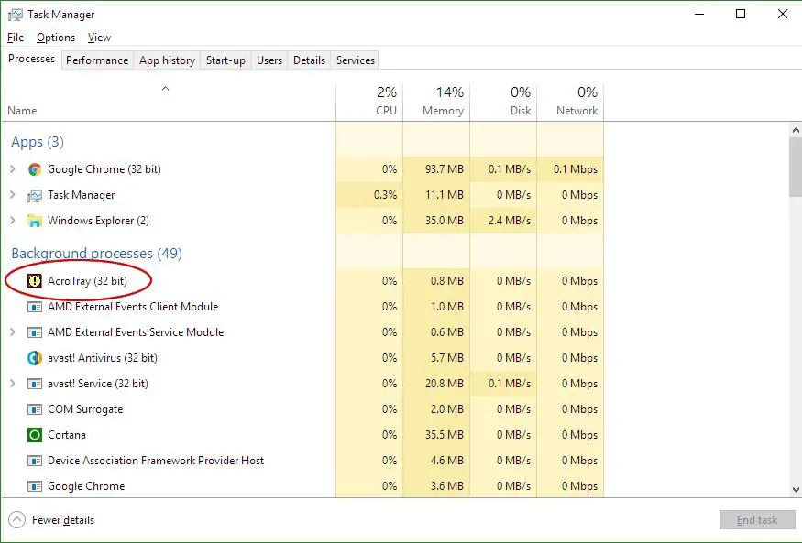Image resolution: width=802 pixels, height=543 pixels.
Task: Select the AcroTray (32 bit) process name
Action: point(87,281)
